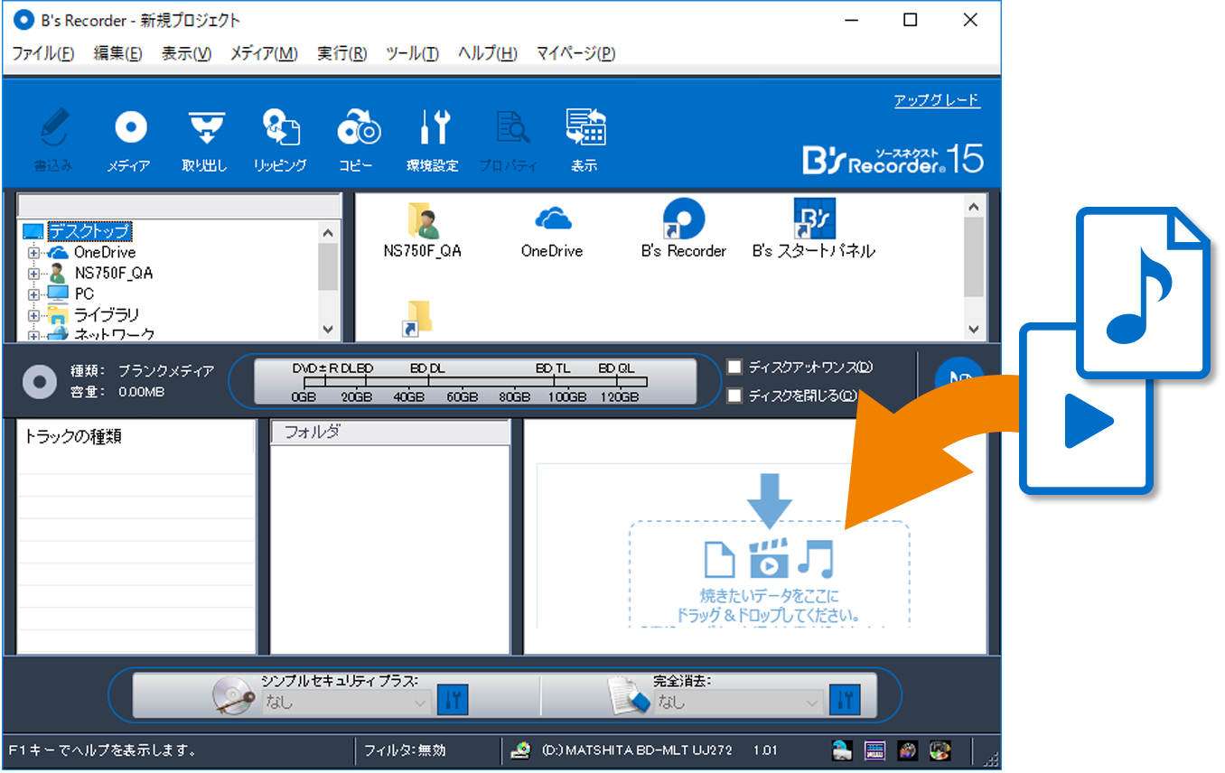This screenshot has height=773, width=1225.
Task: Open ツール menu
Action: tap(412, 53)
